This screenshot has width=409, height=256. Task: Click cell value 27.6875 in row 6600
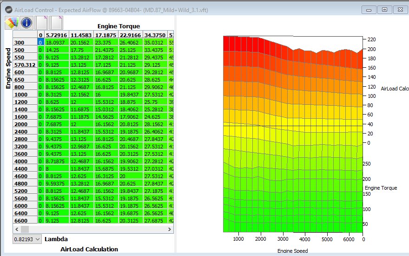click(x=155, y=221)
